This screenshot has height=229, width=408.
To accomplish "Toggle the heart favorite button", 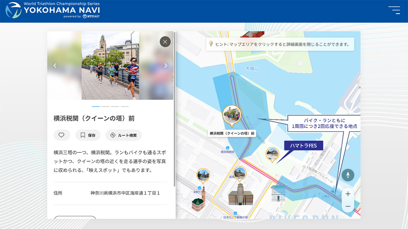I will click(61, 135).
